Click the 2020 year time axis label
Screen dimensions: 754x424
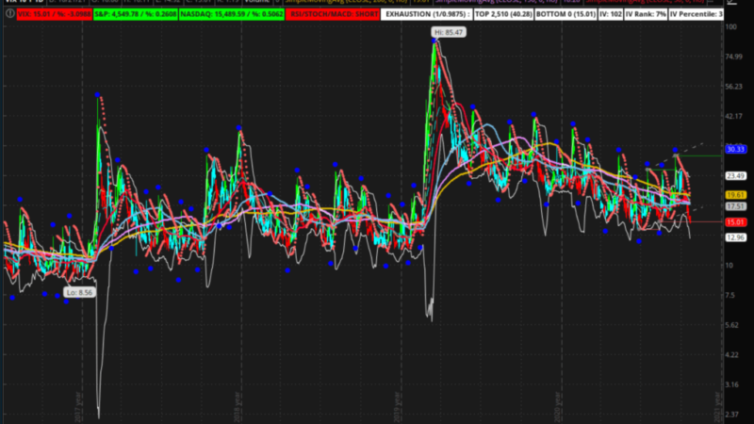[x=558, y=407]
